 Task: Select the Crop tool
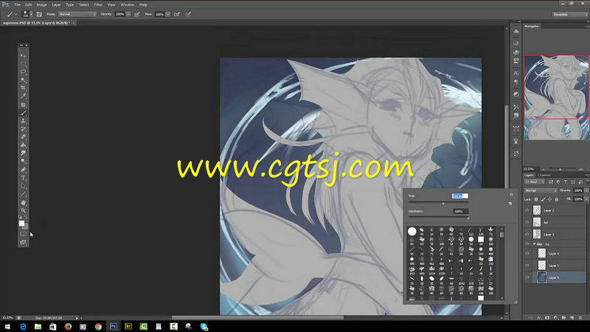click(x=23, y=88)
